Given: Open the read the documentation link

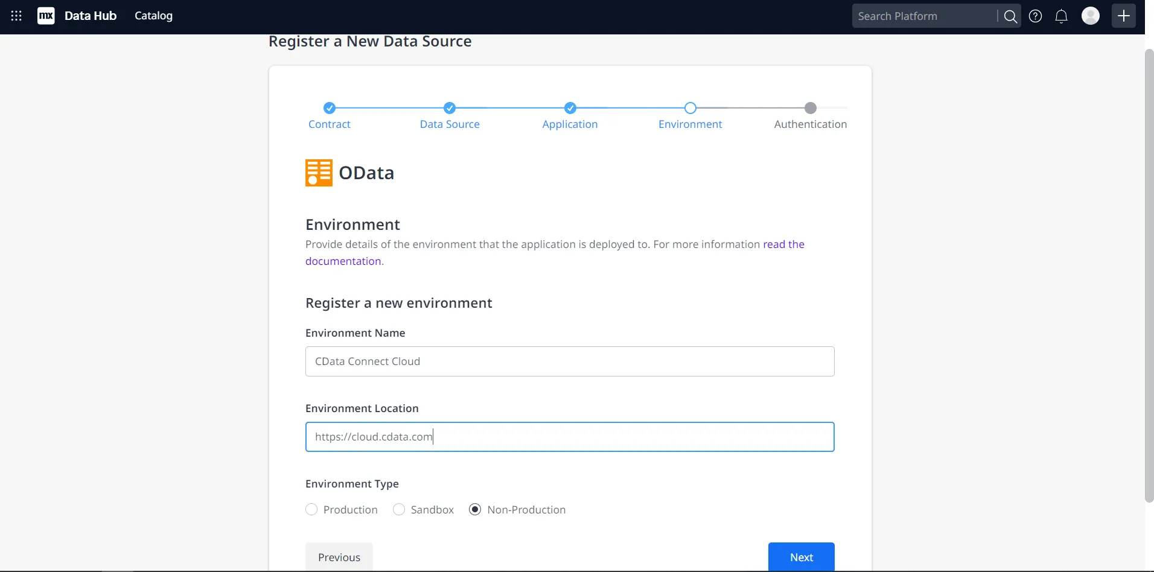Looking at the screenshot, I should coord(783,244).
